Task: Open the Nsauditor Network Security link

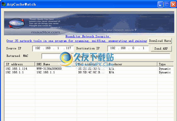Action: [x=88, y=36]
